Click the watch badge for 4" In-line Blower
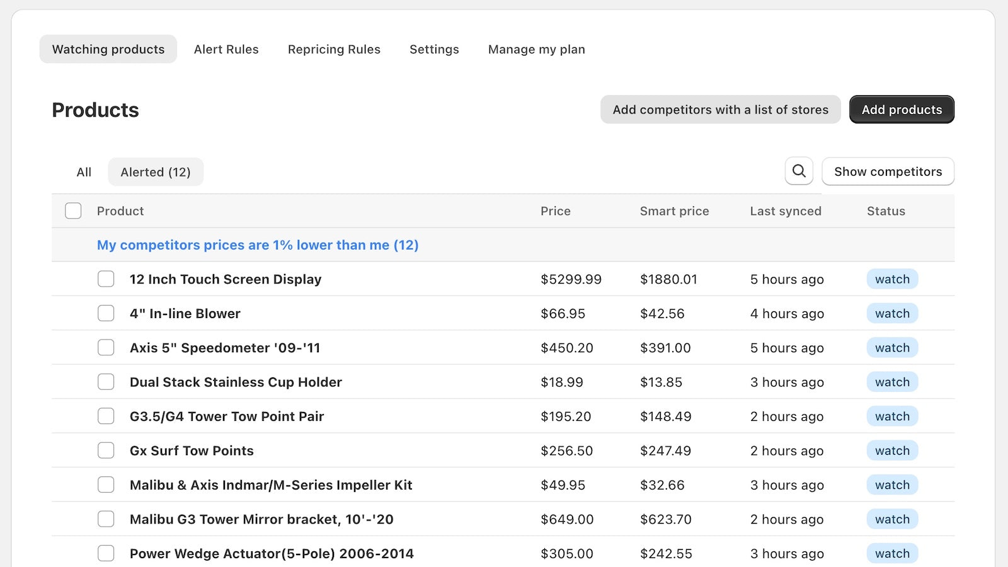Viewport: 1008px width, 567px height. pos(891,313)
